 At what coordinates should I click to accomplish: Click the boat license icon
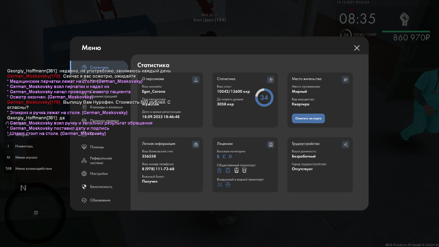point(228,185)
